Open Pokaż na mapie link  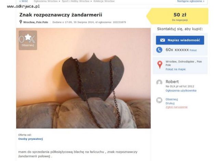click(176, 69)
